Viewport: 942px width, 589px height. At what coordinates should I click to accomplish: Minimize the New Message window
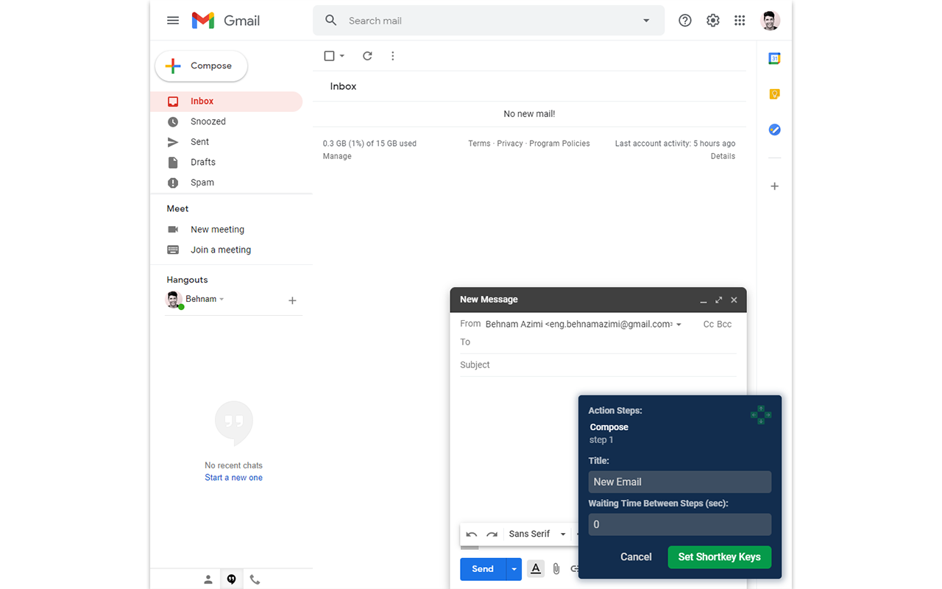pyautogui.click(x=704, y=300)
